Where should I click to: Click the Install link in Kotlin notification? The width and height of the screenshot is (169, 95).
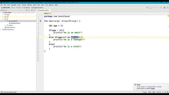click(x=153, y=88)
